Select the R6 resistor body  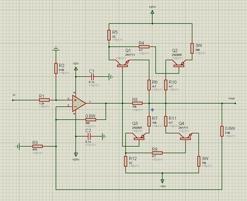coord(149,85)
